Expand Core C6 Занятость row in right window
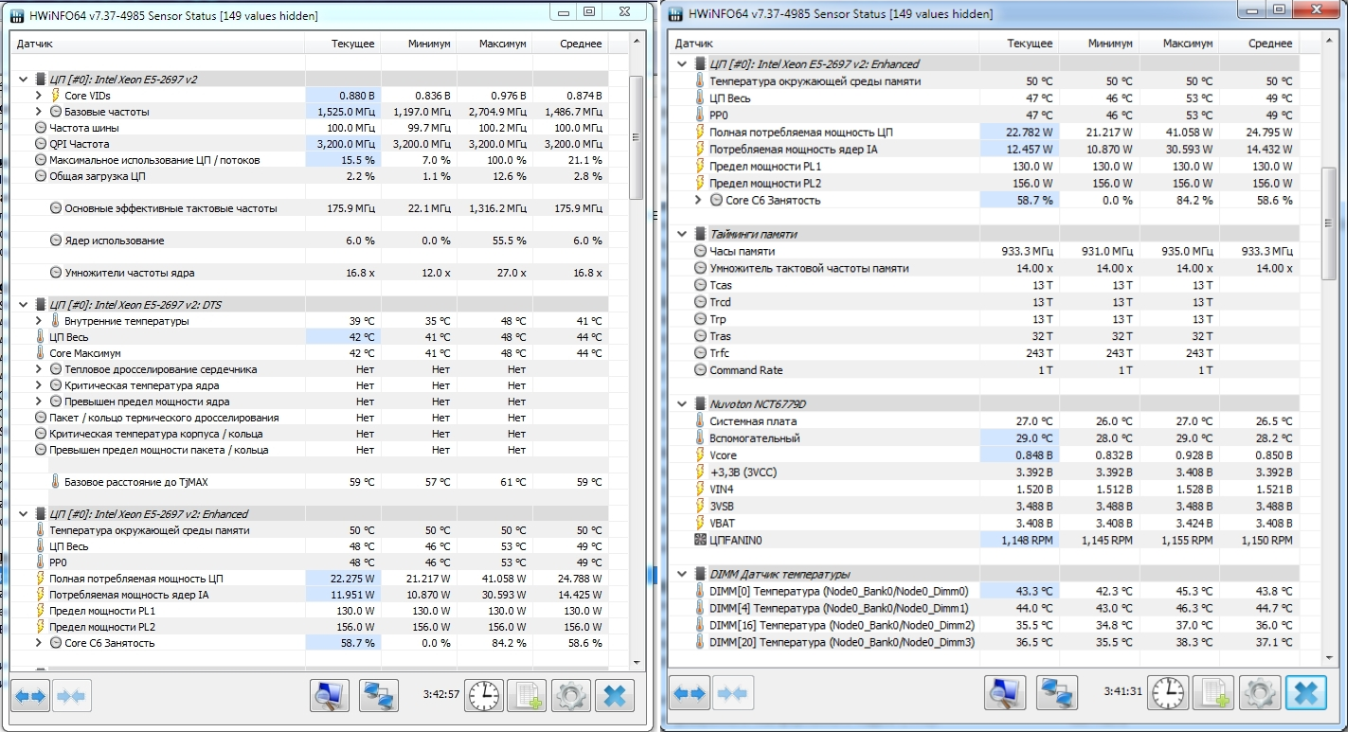 pyautogui.click(x=698, y=200)
